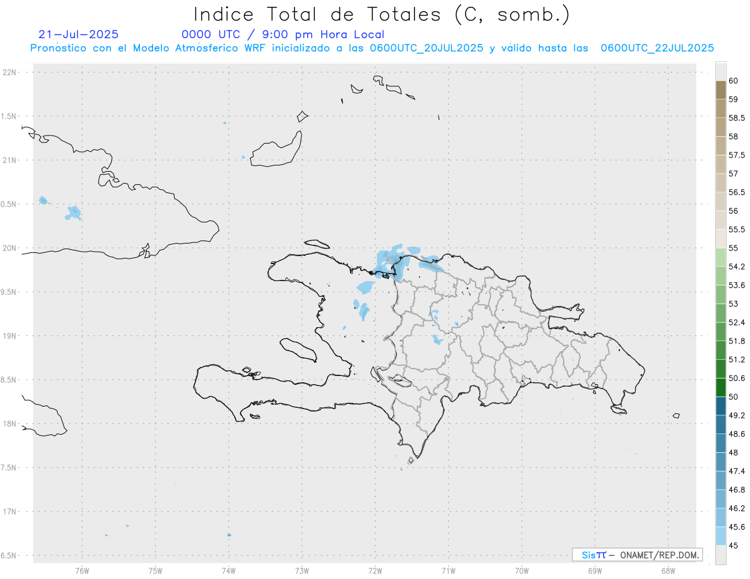Image resolution: width=750 pixels, height=579 pixels.
Task: Click the latitude label "17N"
Action: (11, 512)
